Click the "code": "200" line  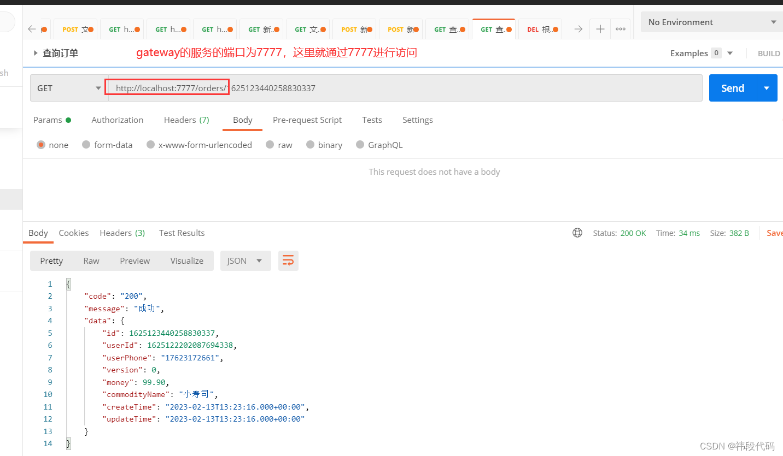[x=115, y=296]
